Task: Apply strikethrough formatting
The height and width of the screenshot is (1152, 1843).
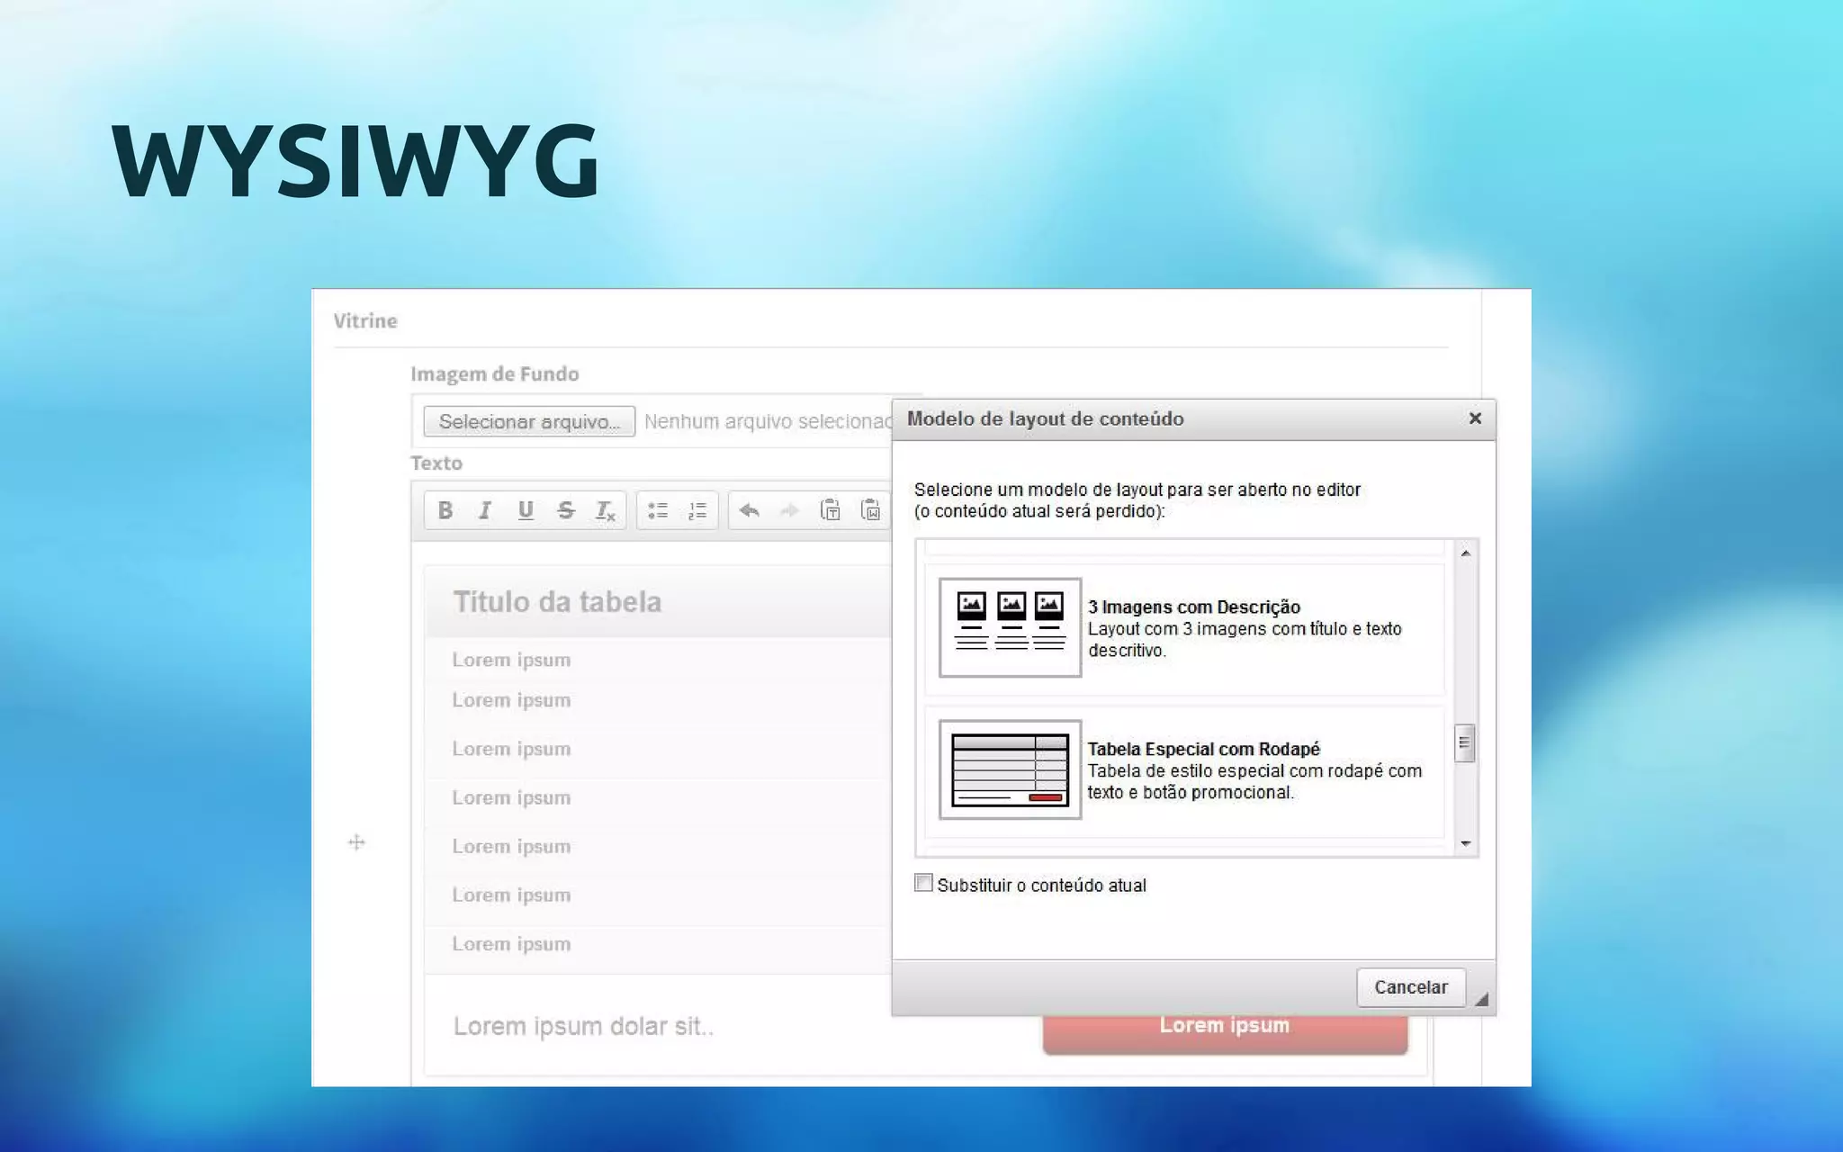Action: tap(566, 510)
